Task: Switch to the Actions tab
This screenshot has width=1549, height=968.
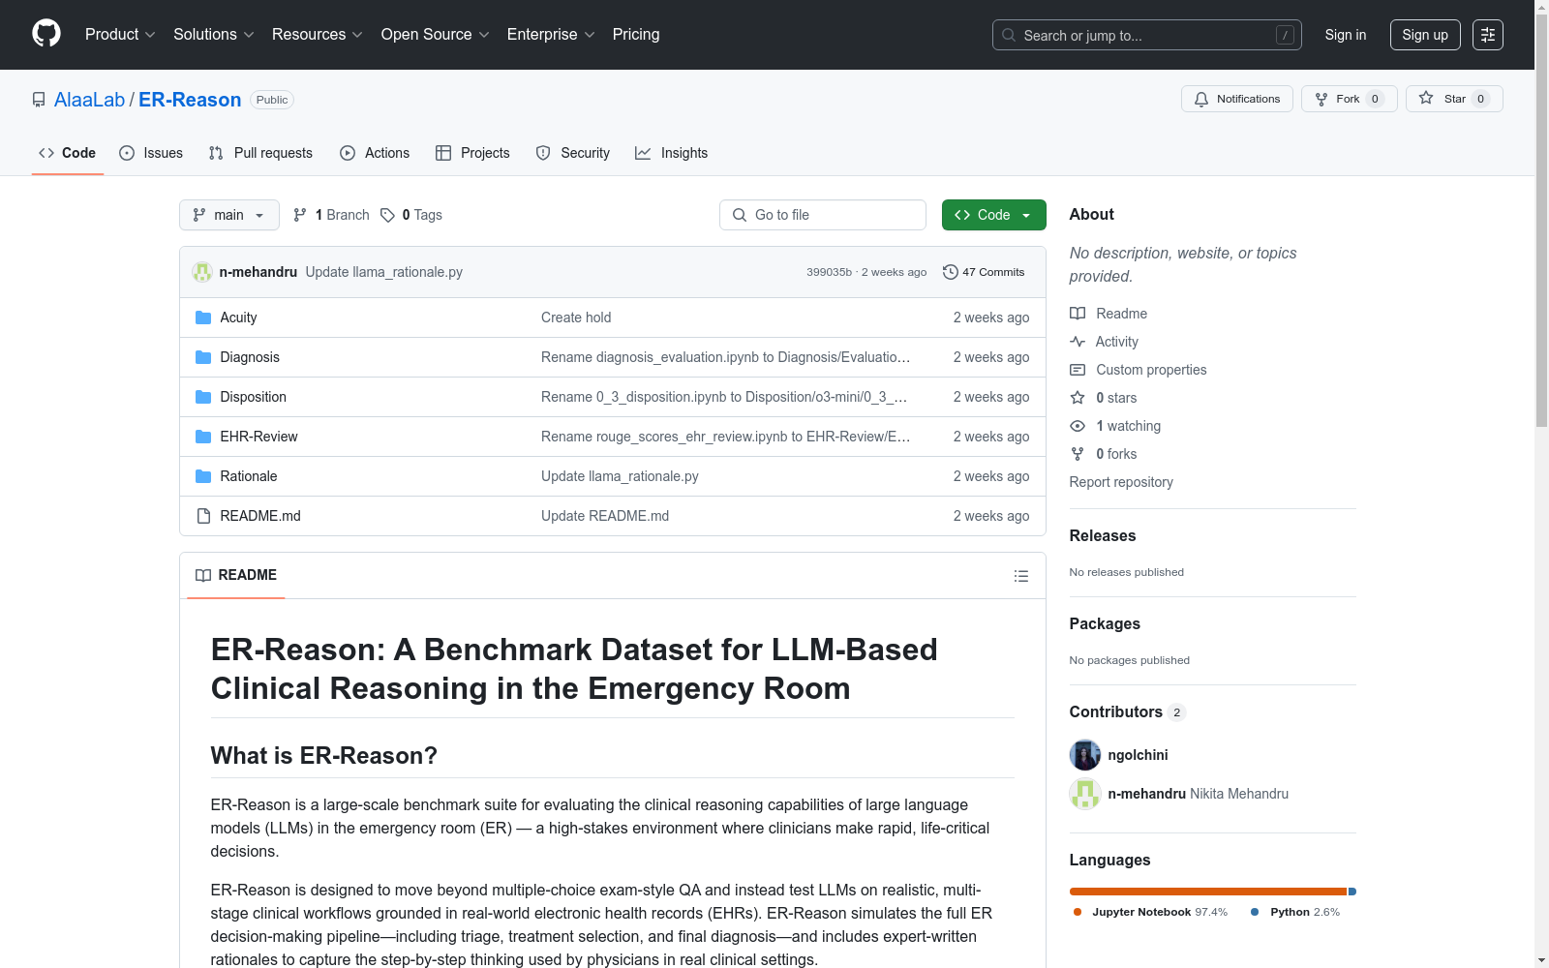Action: [x=375, y=153]
